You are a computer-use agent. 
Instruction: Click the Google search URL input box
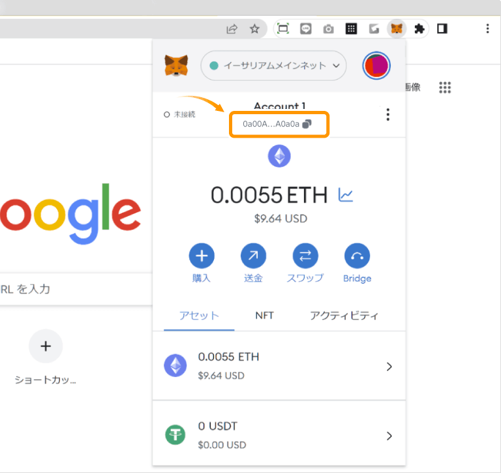point(76,289)
